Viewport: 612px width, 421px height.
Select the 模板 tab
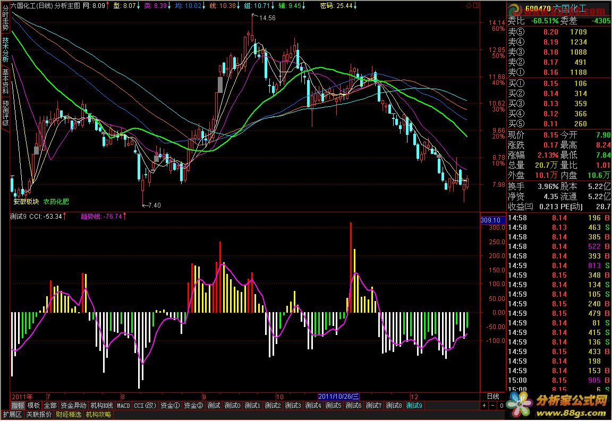(33, 406)
